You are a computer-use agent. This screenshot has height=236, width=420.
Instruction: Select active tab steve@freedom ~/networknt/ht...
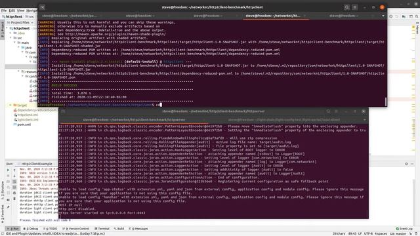point(273,16)
